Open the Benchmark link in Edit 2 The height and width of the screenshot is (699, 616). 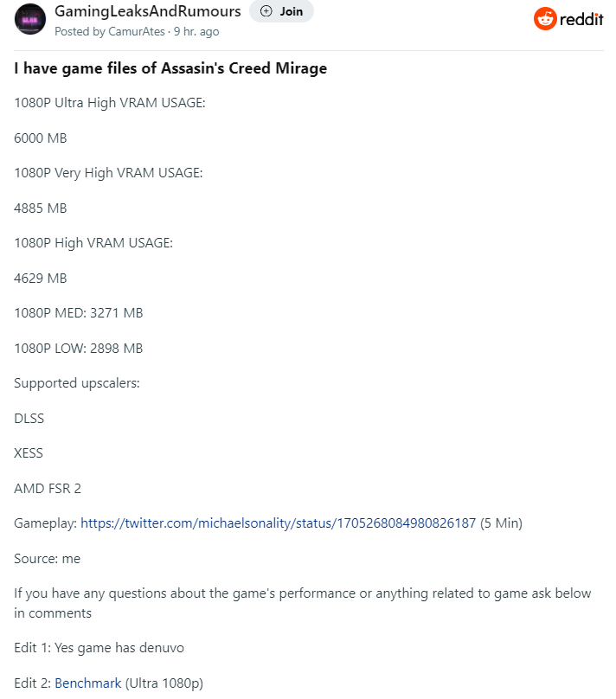[87, 683]
